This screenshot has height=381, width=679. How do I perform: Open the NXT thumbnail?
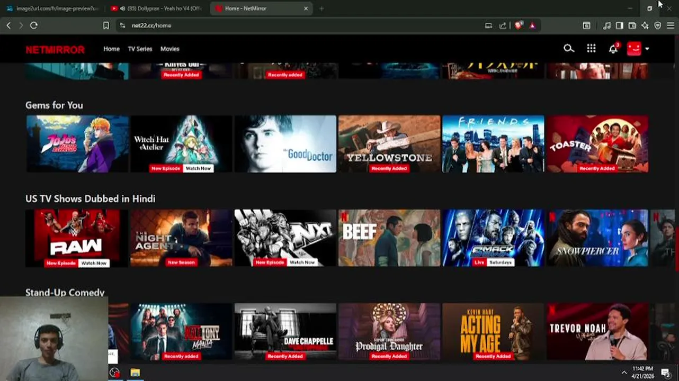285,238
